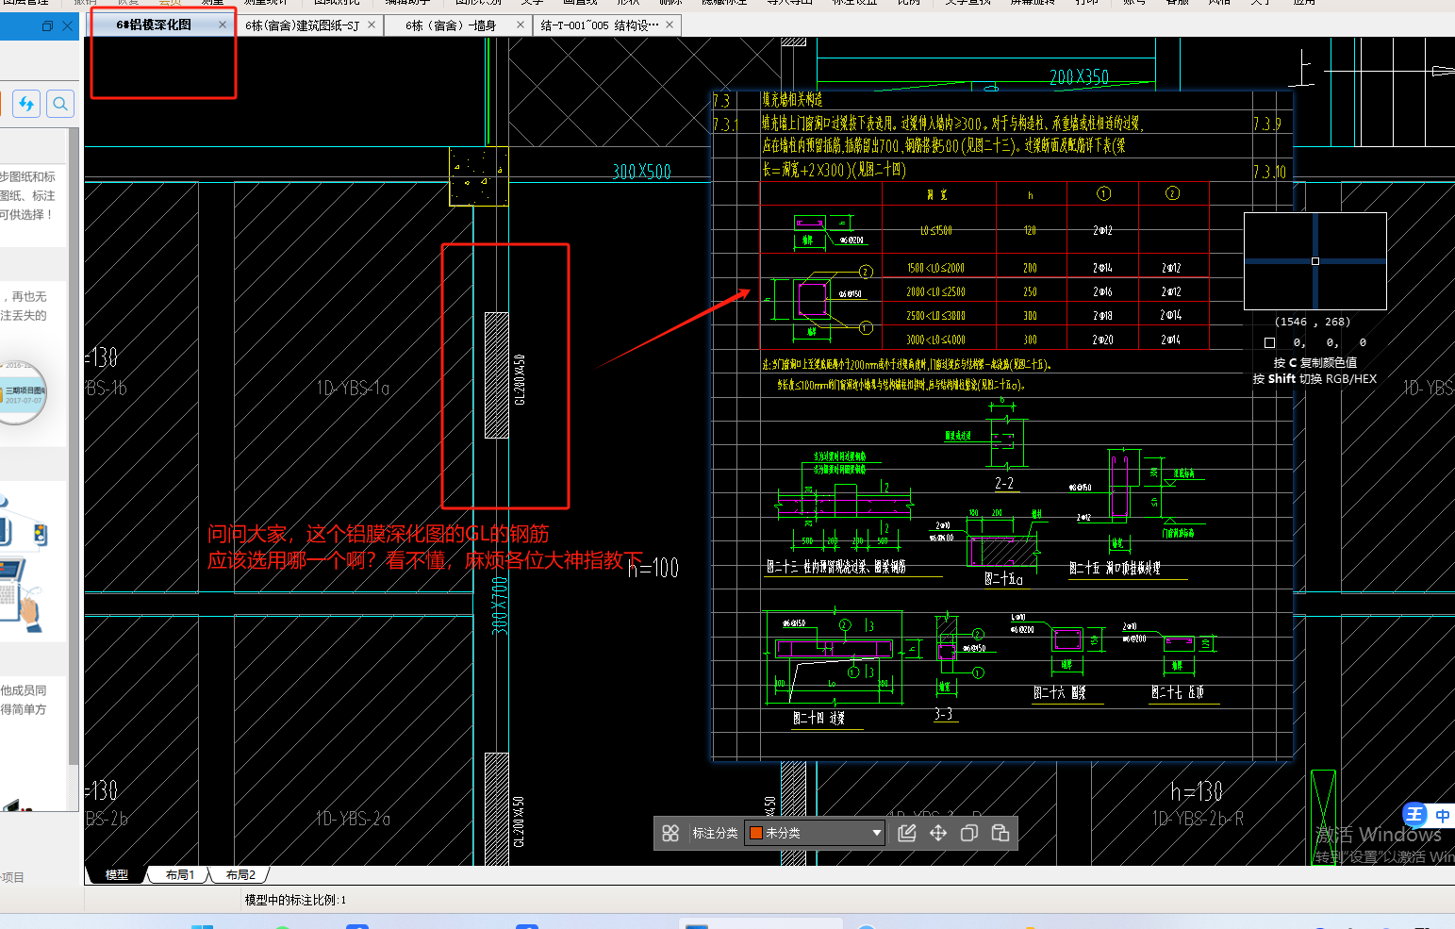1455x929 pixels.
Task: Click the sync arrows icon in the left panel
Action: (x=26, y=104)
